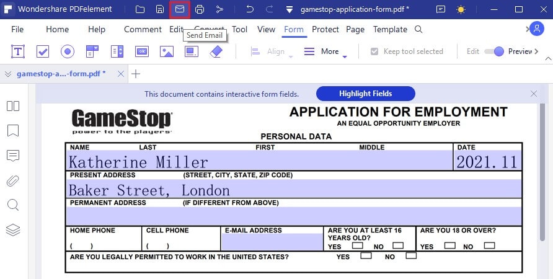Select the Signature field form tool
Image resolution: width=553 pixels, height=279 pixels.
[x=192, y=51]
